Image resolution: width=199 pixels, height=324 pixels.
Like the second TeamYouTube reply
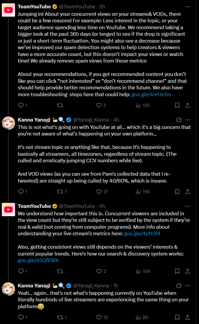point(99,271)
